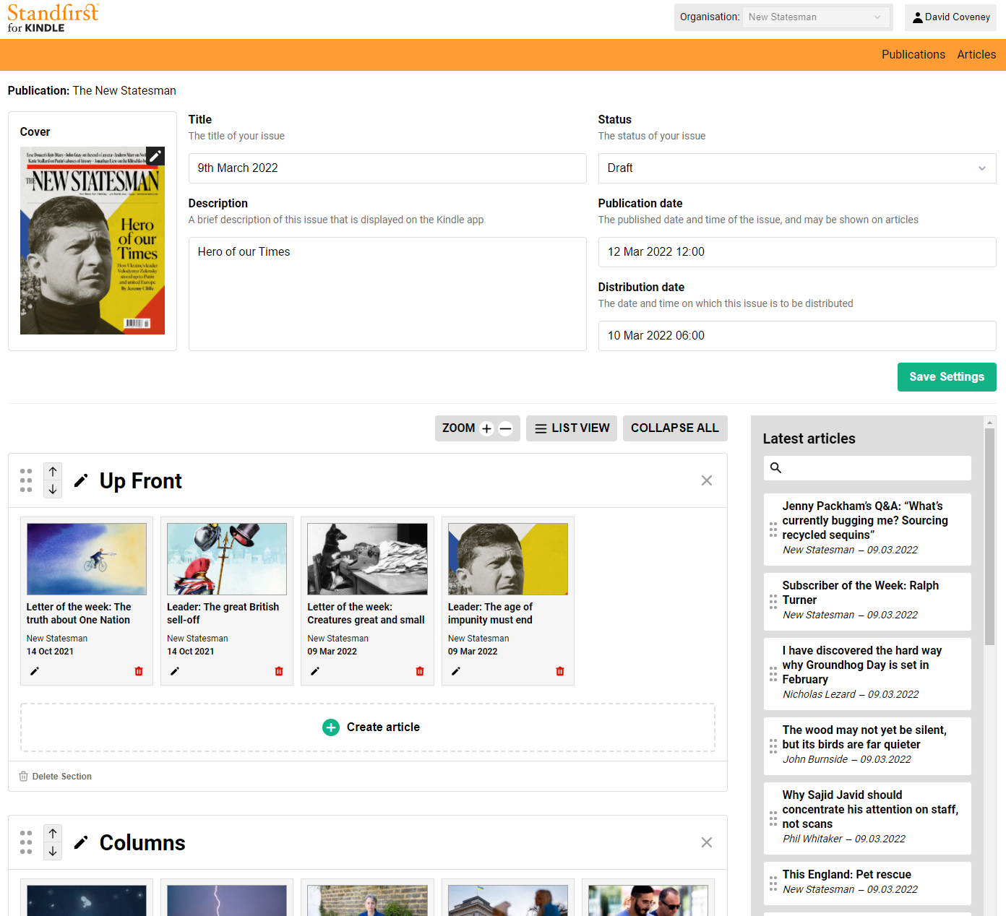The width and height of the screenshot is (1006, 916).
Task: Switch to List View
Action: 572,428
